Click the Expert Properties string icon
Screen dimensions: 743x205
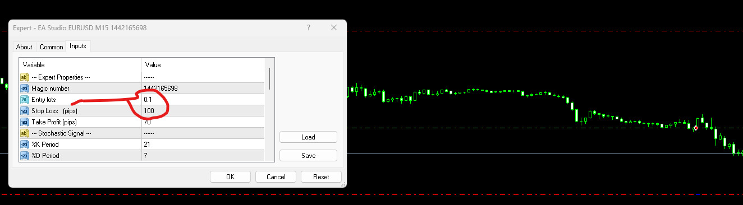pyautogui.click(x=24, y=77)
